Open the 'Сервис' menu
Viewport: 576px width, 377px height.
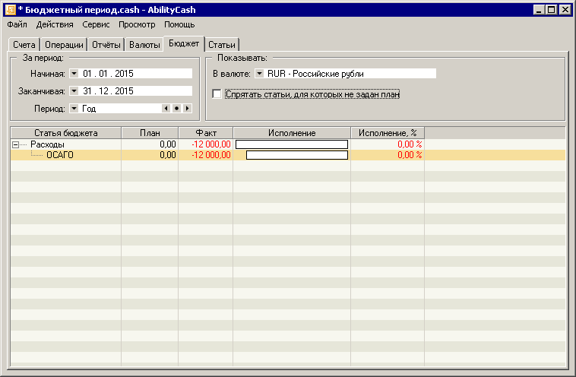coord(96,24)
